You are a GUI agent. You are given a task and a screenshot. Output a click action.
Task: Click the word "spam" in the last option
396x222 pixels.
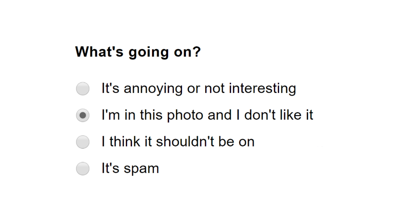tap(141, 169)
